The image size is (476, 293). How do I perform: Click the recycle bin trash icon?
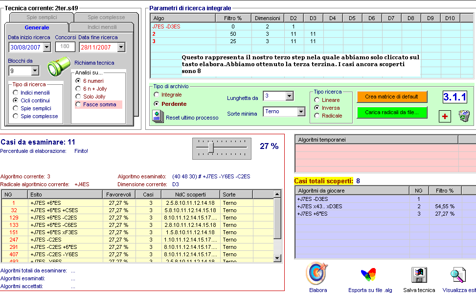pyautogui.click(x=464, y=116)
